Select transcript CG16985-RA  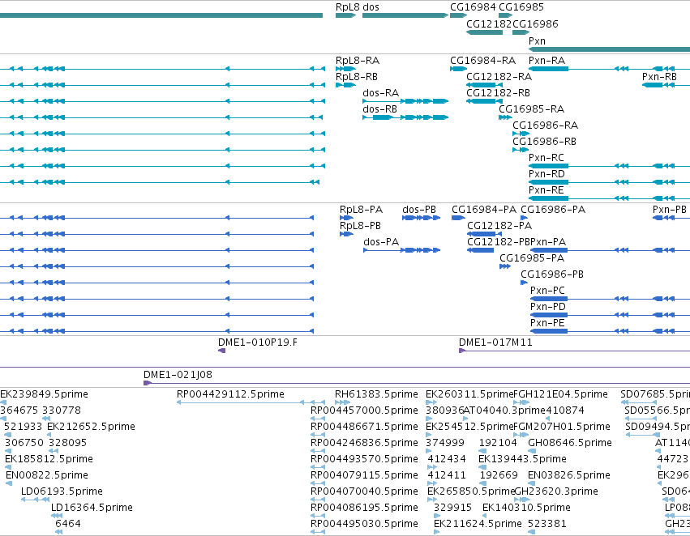[532, 109]
